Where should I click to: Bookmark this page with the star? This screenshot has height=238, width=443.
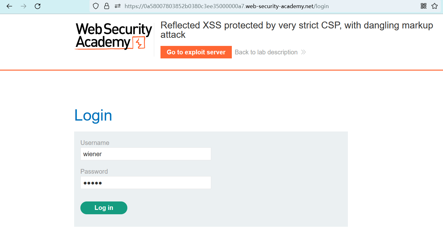pyautogui.click(x=435, y=6)
